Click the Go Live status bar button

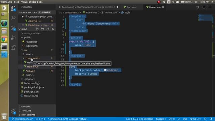196,119
